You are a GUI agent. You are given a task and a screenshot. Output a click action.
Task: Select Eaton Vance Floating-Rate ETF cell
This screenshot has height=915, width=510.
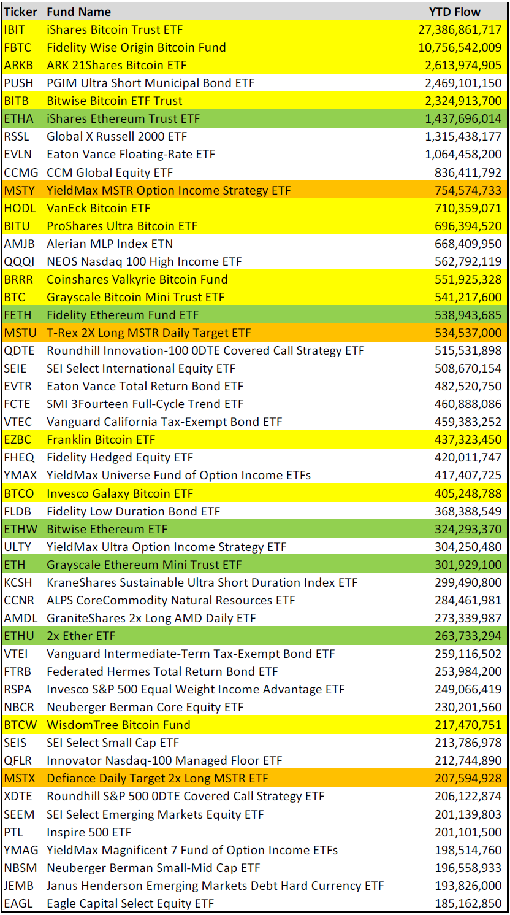tap(131, 154)
